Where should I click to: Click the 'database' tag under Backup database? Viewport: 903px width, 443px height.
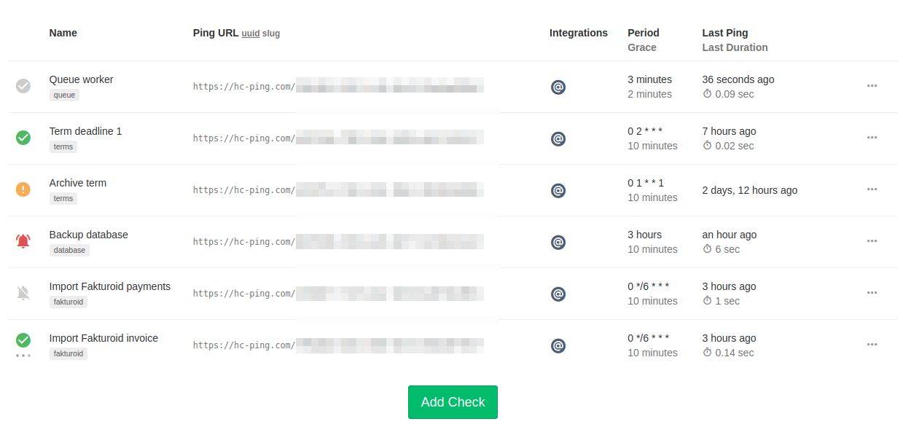click(x=69, y=250)
